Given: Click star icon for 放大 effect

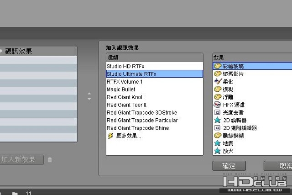Looking at the screenshot, I should [217, 151].
